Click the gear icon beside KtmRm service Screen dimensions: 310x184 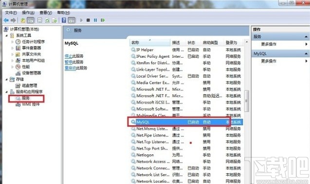[133, 63]
